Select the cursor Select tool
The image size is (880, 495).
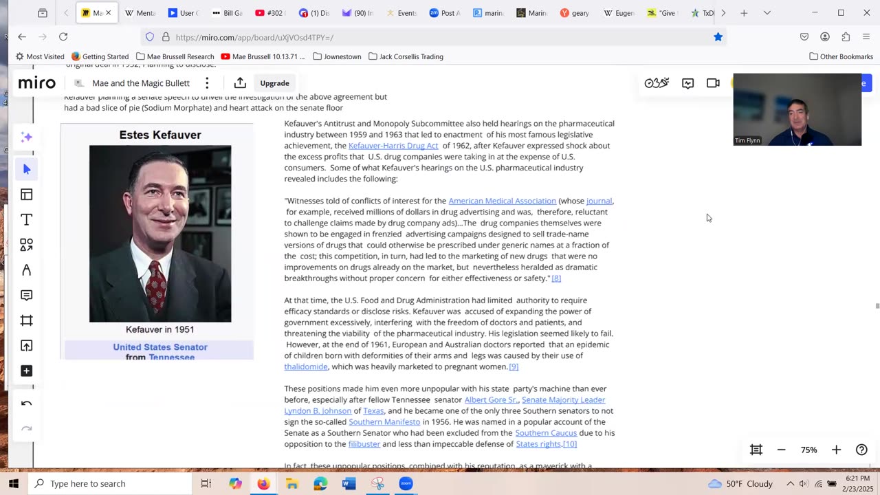26,169
